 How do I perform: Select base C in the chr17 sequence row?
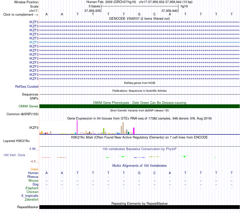coord(154,14)
